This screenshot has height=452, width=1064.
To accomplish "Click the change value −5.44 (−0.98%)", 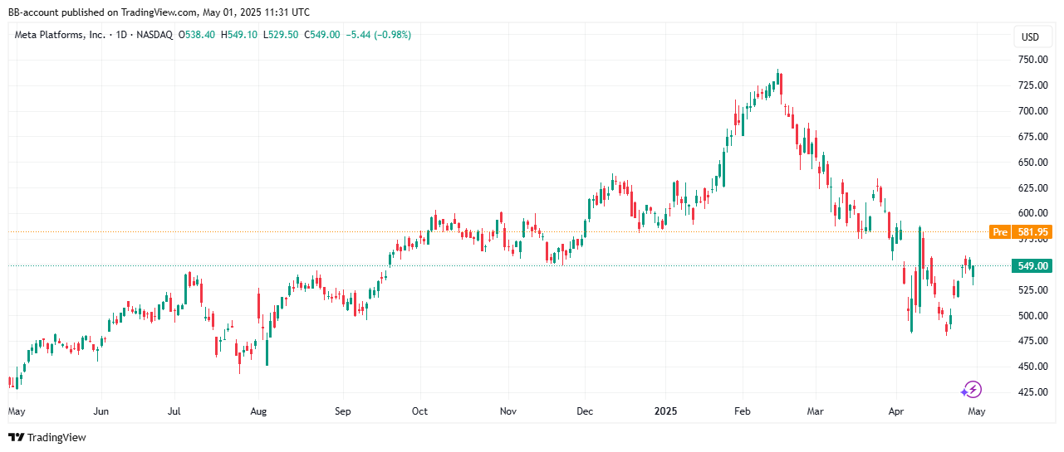I will click(377, 35).
